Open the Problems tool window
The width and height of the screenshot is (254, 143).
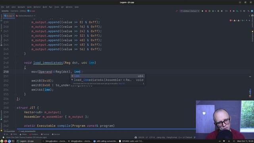click(34, 134)
